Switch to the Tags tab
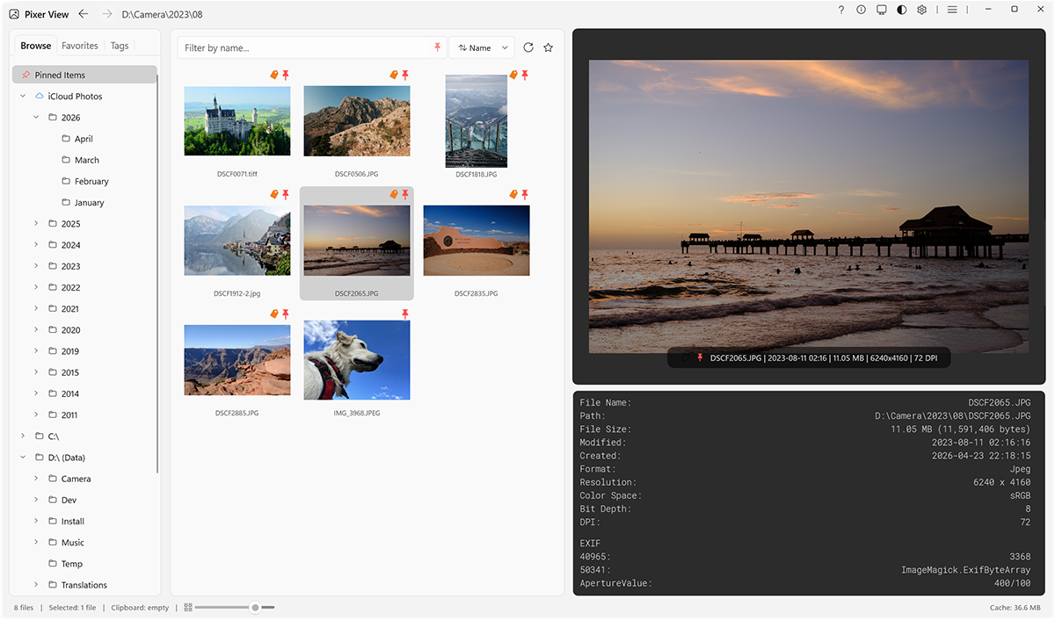1055x620 pixels. (x=119, y=45)
